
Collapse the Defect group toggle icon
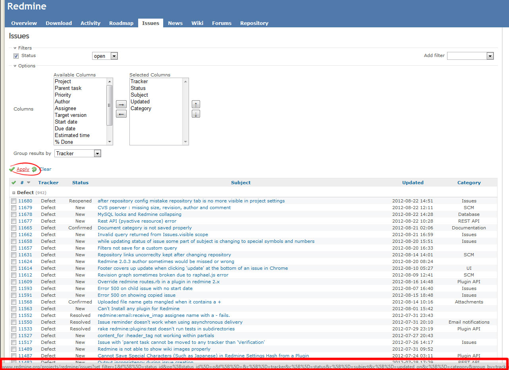(x=13, y=193)
